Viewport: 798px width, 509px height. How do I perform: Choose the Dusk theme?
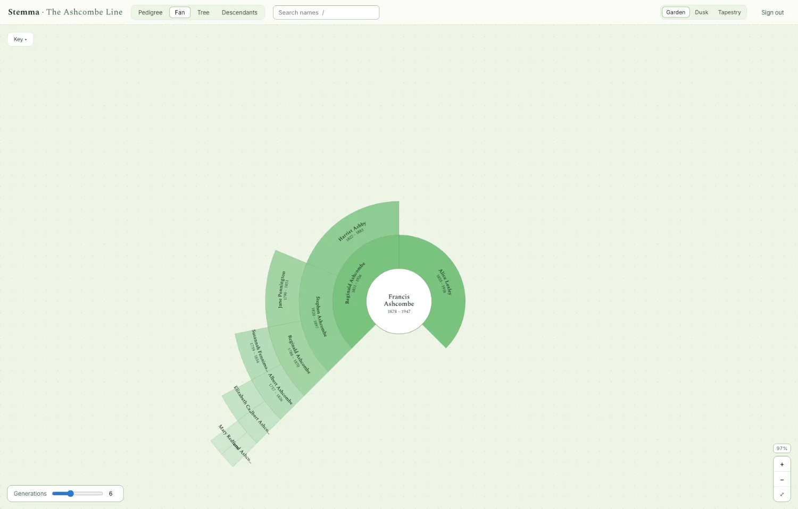tap(701, 12)
